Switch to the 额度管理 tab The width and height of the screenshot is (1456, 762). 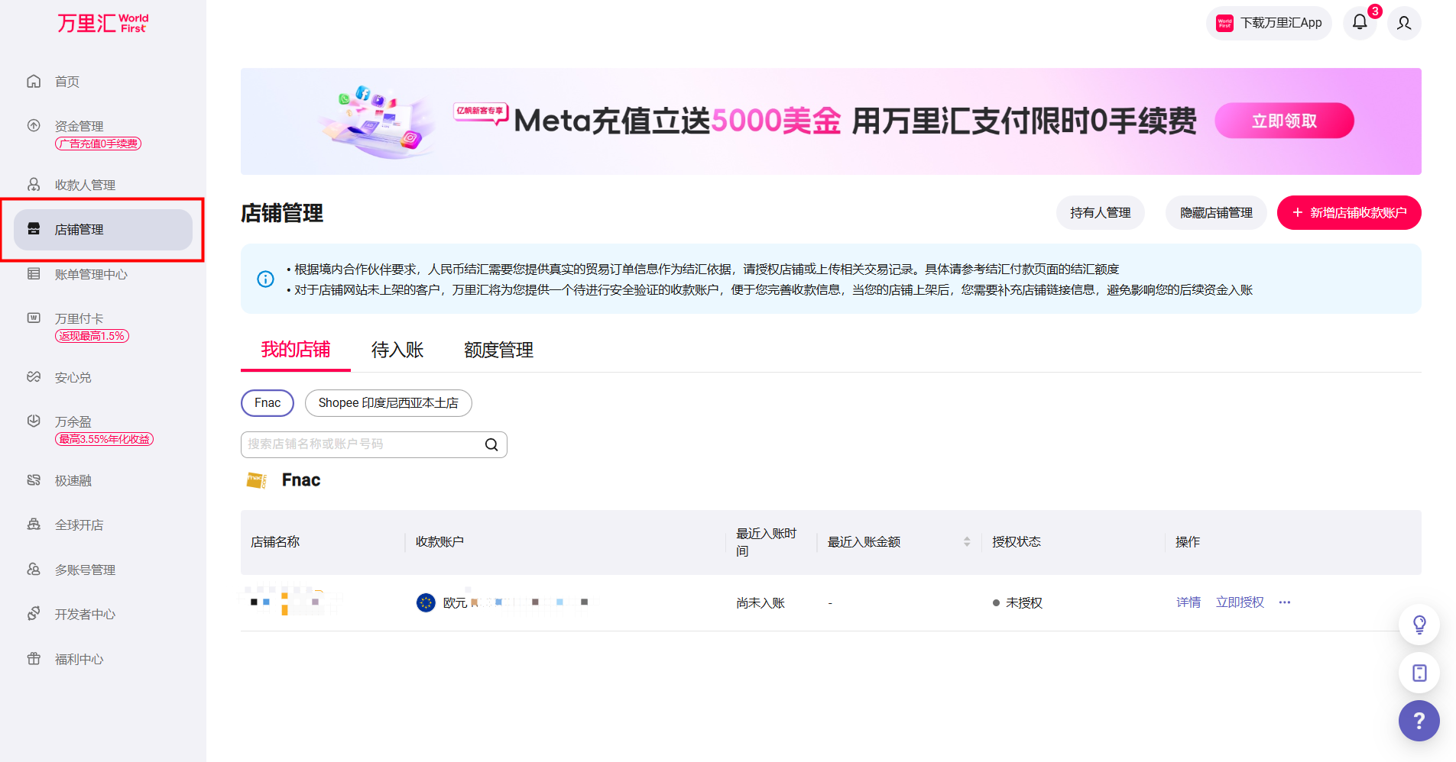click(498, 350)
